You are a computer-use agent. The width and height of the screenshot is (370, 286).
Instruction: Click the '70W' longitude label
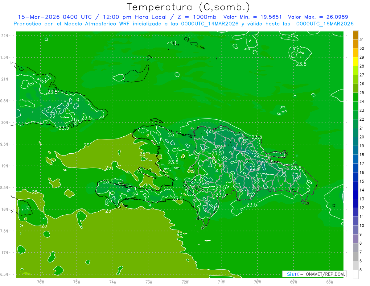tap(257, 282)
